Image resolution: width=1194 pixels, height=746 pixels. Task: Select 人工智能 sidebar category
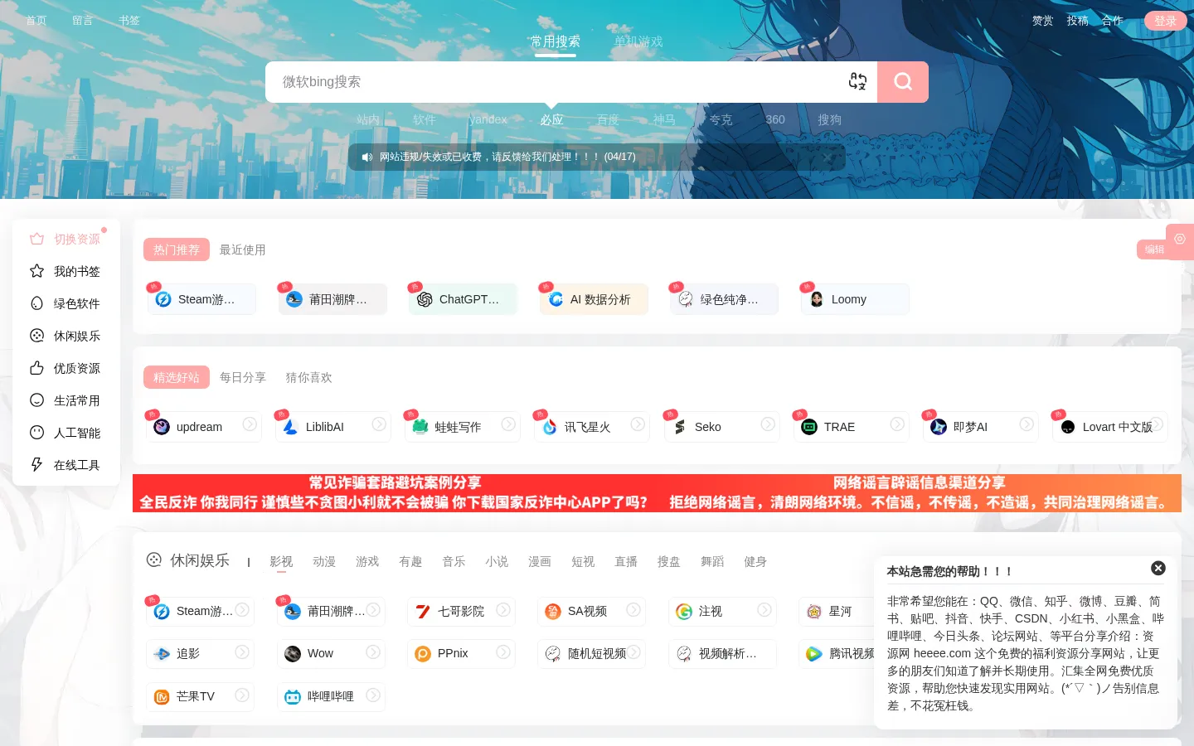pyautogui.click(x=66, y=433)
